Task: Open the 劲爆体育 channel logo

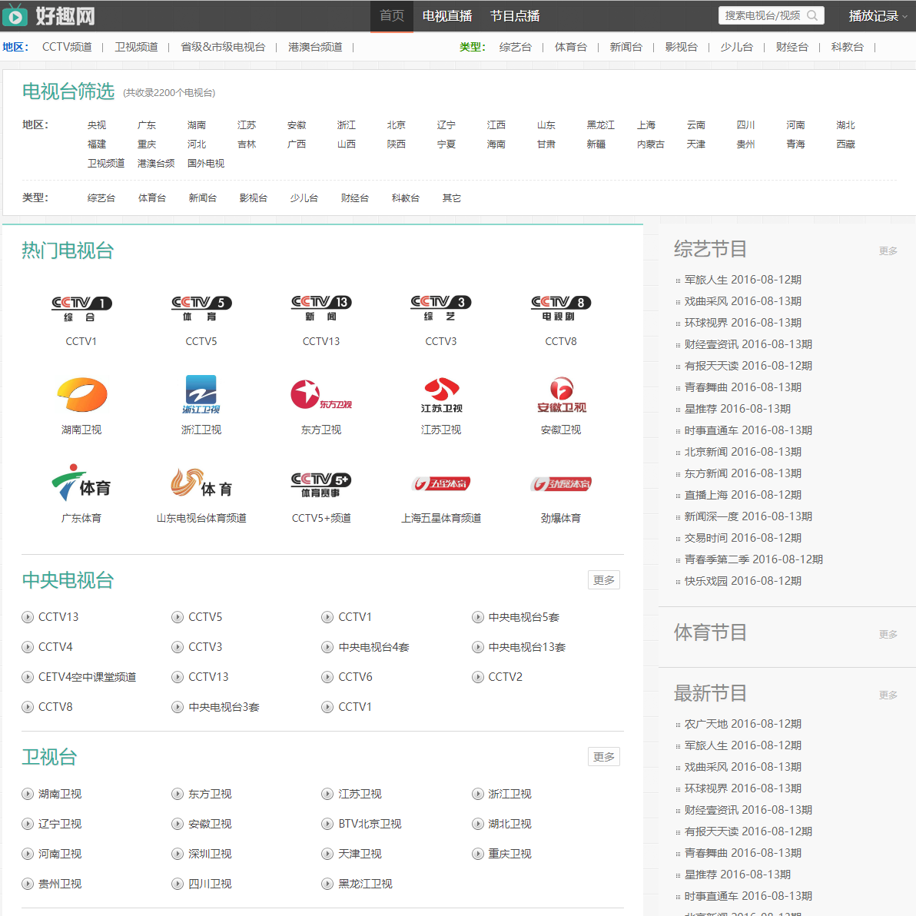Action: coord(561,483)
